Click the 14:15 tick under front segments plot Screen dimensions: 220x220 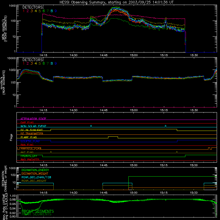[43, 55]
